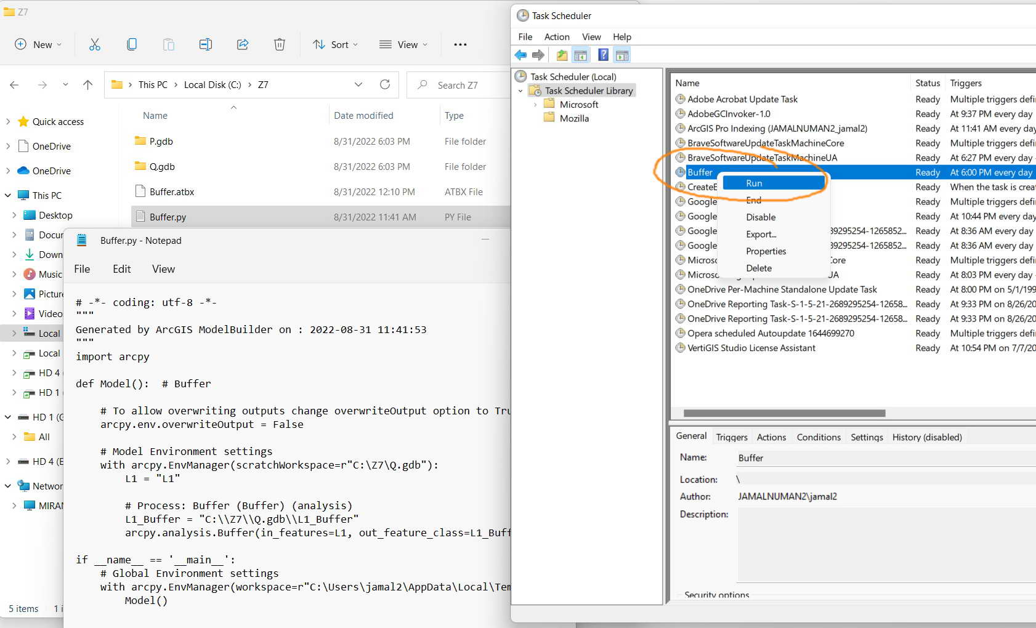
Task: Click the Copy icon in Explorer toolbar
Action: [x=131, y=44]
